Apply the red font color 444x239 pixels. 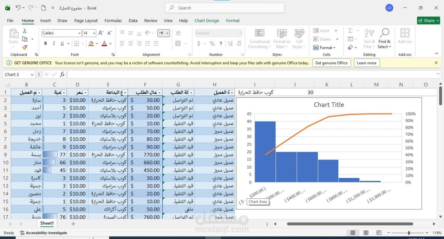click(104, 43)
